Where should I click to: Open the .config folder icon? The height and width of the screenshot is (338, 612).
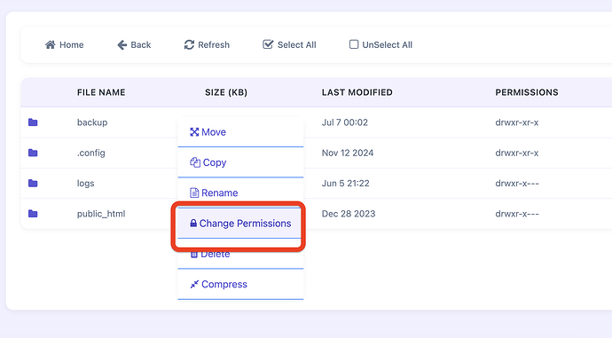33,153
